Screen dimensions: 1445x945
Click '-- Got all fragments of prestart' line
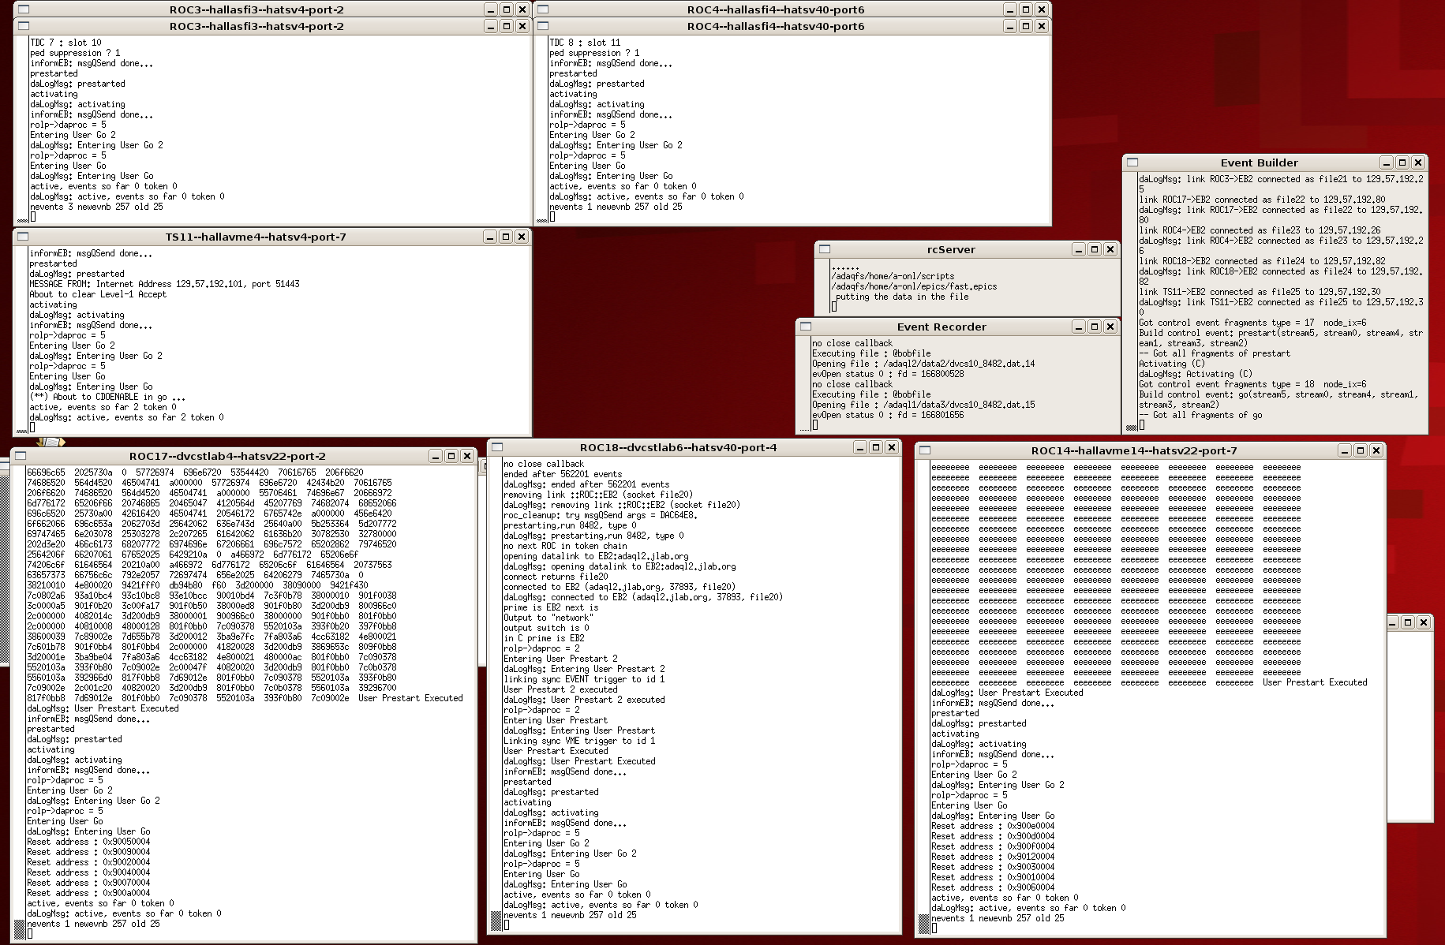1215,353
